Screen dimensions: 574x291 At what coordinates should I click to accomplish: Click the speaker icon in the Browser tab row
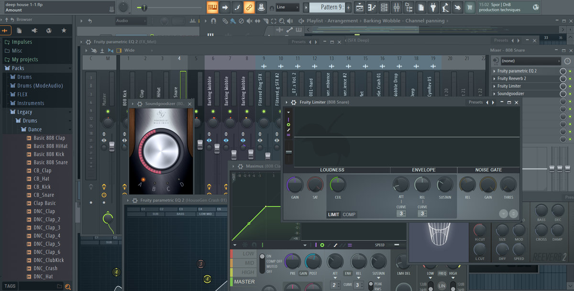(34, 31)
